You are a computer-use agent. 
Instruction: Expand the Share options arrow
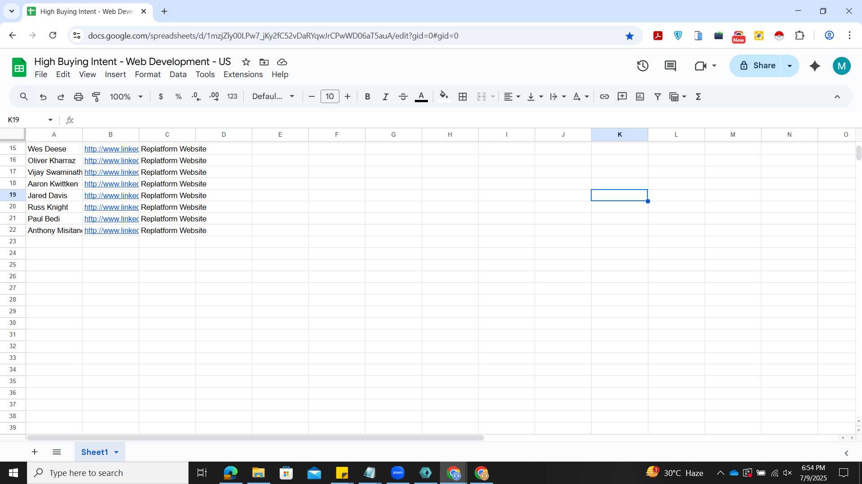(x=790, y=66)
